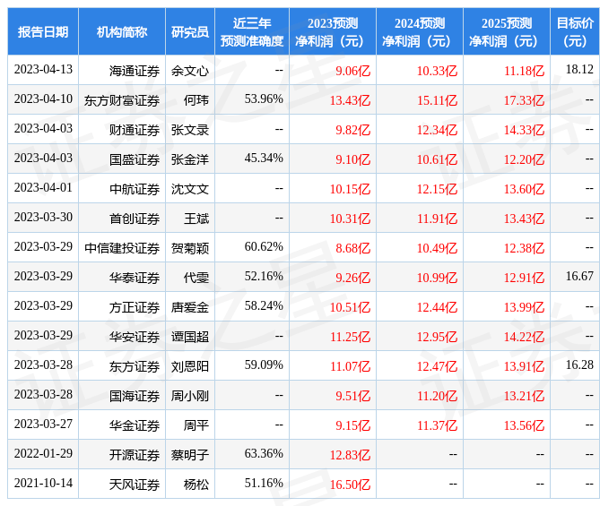Select the 2023预测净利润 column header
The image size is (600, 506).
coord(333,32)
